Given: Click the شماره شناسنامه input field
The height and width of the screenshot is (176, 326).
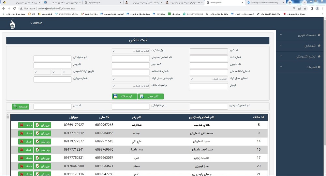Looking at the screenshot, I should (131, 72).
